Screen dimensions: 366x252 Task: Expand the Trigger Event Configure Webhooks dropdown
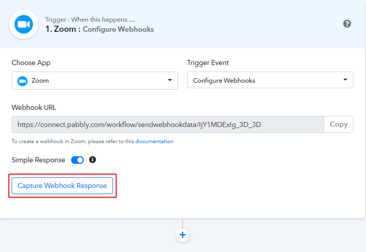[x=270, y=80]
